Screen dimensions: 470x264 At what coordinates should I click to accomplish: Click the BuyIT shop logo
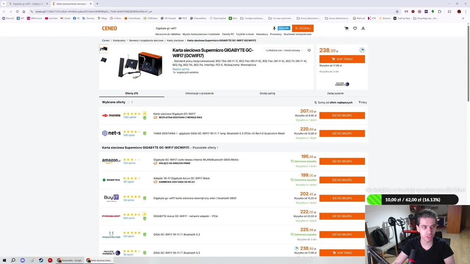tap(111, 198)
